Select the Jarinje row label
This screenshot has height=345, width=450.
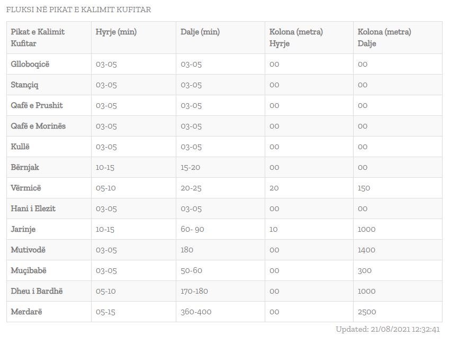(23, 229)
